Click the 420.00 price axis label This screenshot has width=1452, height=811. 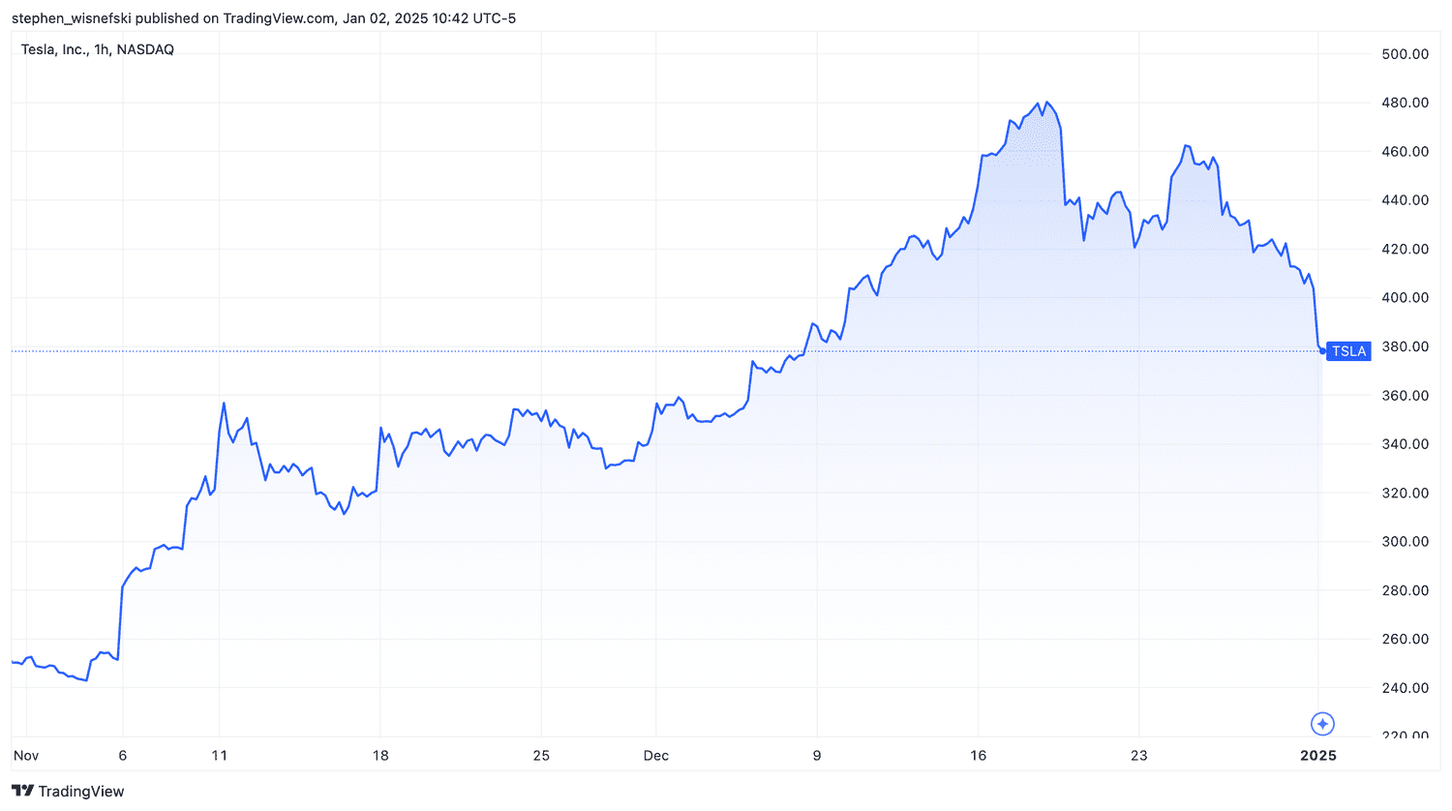click(1405, 249)
